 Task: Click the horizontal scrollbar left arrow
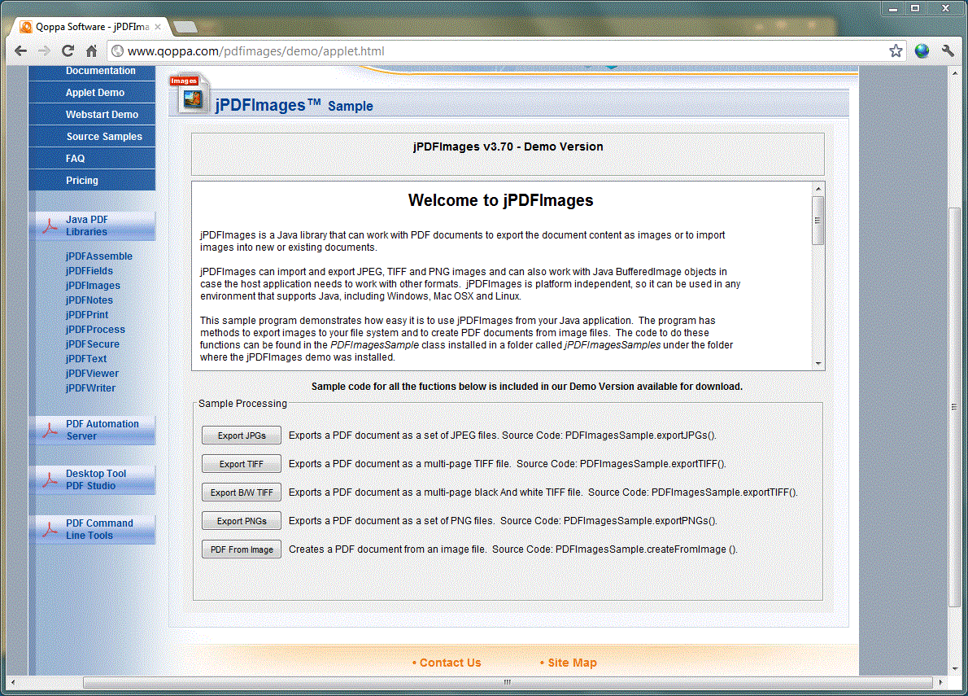tap(12, 682)
